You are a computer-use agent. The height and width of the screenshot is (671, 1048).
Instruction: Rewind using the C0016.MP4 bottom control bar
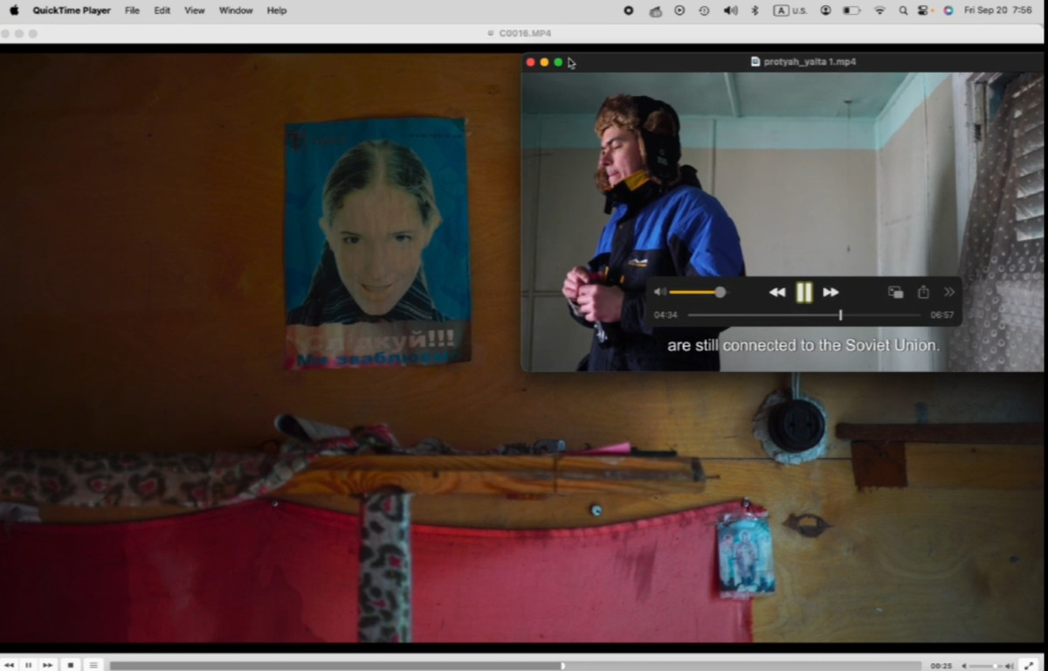click(x=10, y=665)
